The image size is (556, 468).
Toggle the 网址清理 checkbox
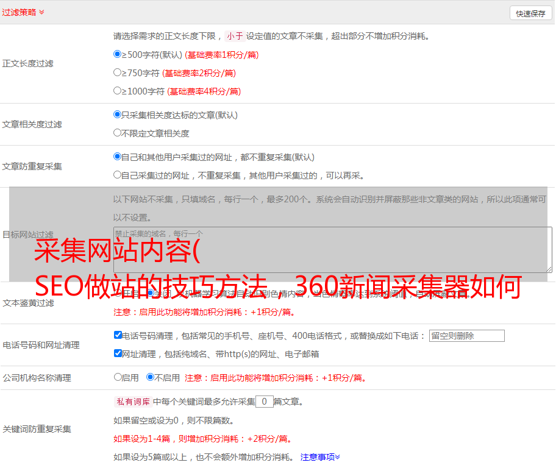coord(118,353)
